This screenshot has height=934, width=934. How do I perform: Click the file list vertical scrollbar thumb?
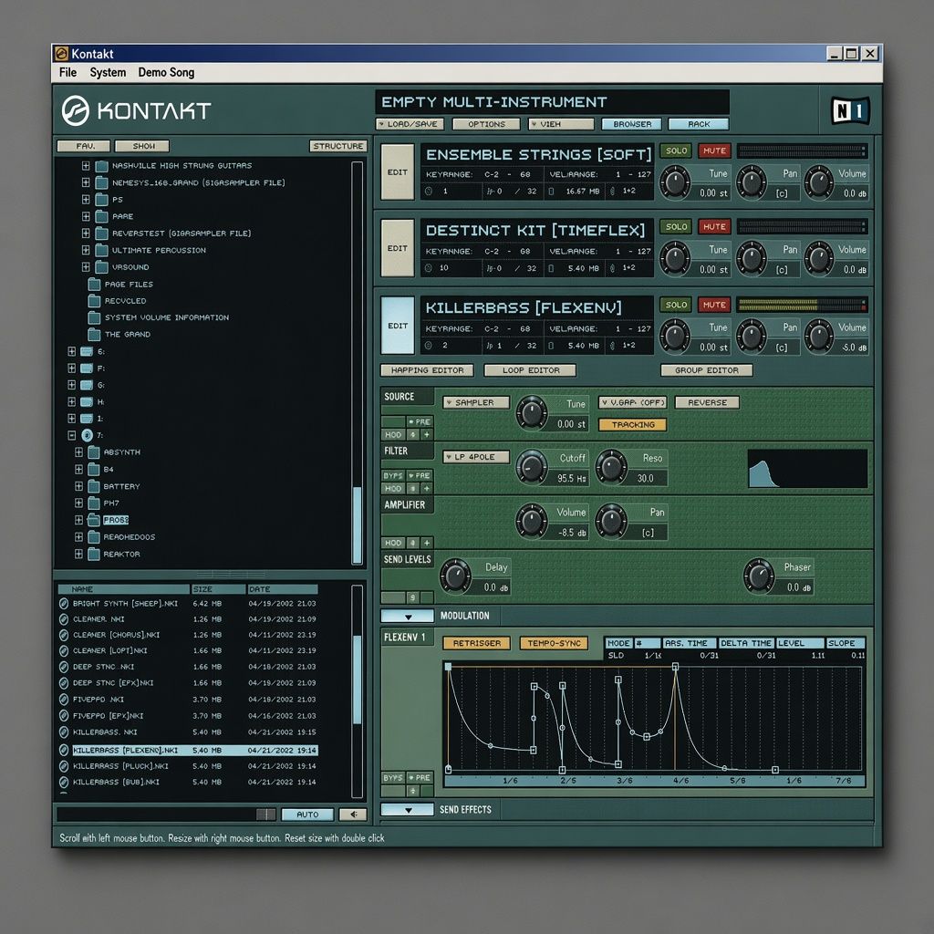click(358, 679)
